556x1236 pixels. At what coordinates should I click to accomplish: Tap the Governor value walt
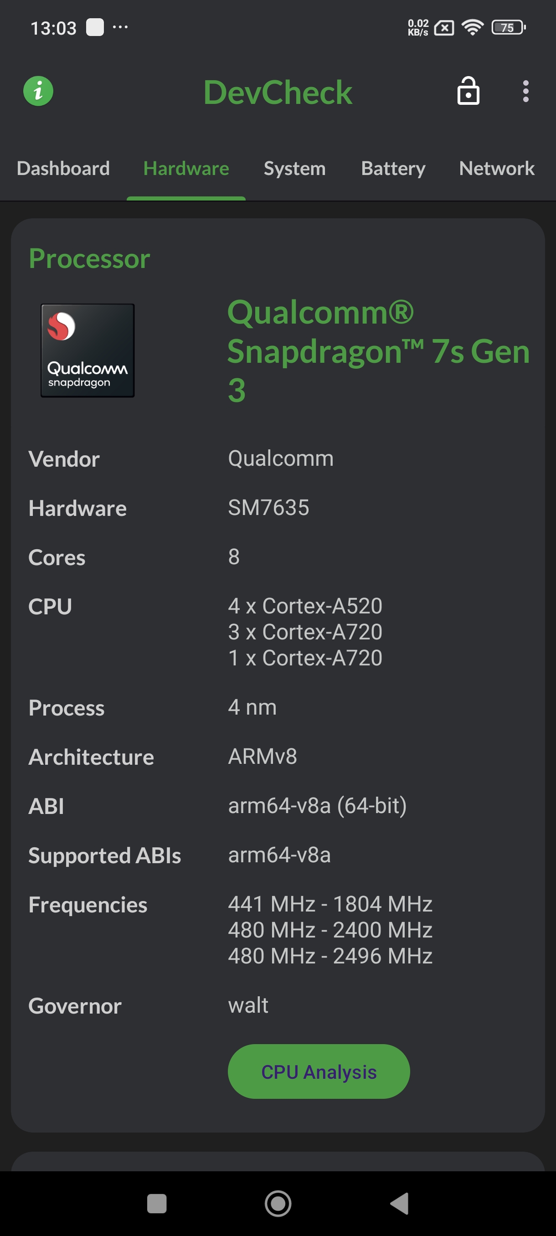[248, 1005]
